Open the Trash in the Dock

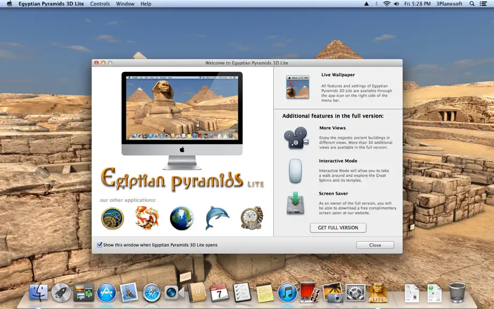(x=457, y=292)
